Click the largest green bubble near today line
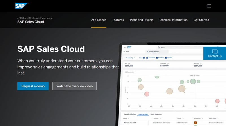The image size is (226, 126). (x=193, y=81)
